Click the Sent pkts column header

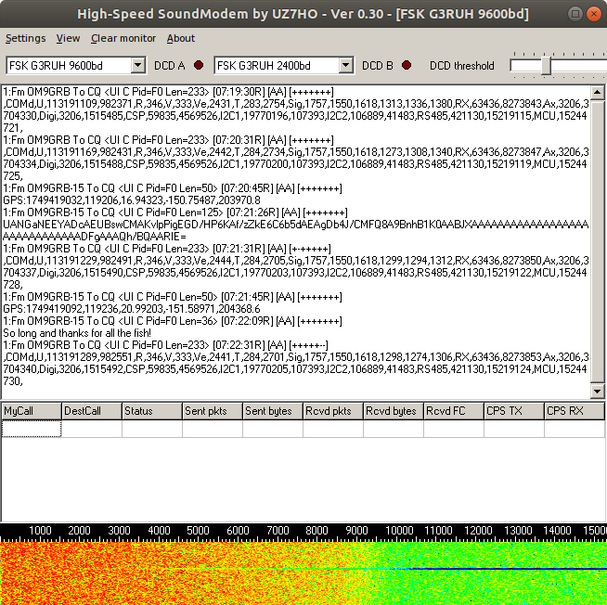tap(212, 411)
